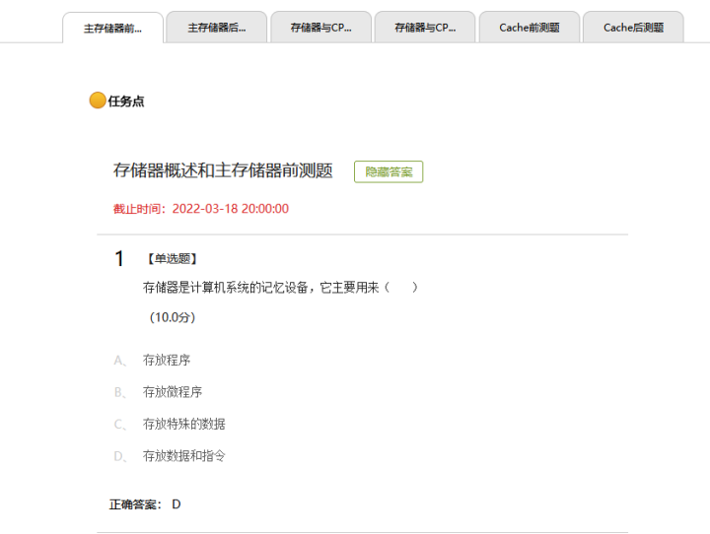The image size is (710, 534).
Task: Click the (10.0分) score label
Action: click(x=173, y=317)
